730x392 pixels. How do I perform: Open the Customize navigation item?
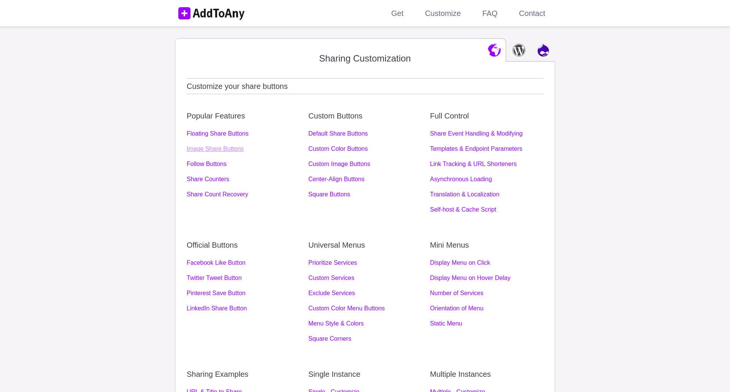(443, 13)
